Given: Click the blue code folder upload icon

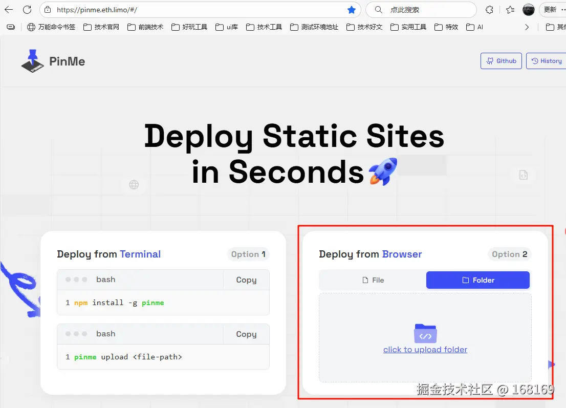Looking at the screenshot, I should coord(425,333).
